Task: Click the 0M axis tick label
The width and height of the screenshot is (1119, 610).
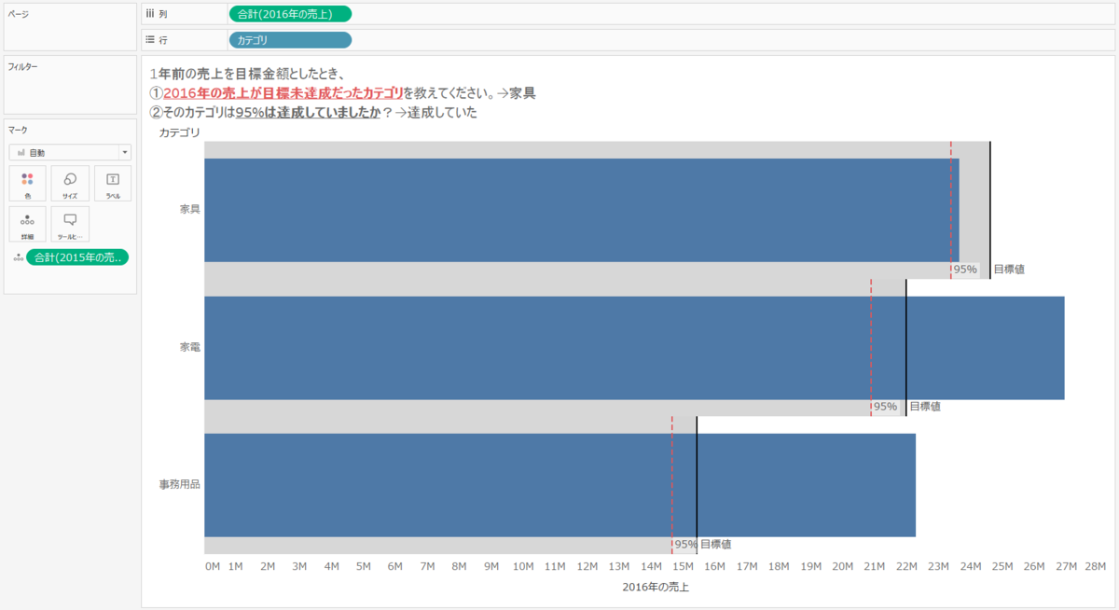Action: click(212, 566)
